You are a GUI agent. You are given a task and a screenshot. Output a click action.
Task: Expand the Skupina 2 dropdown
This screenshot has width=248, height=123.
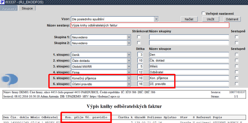tap(129, 43)
